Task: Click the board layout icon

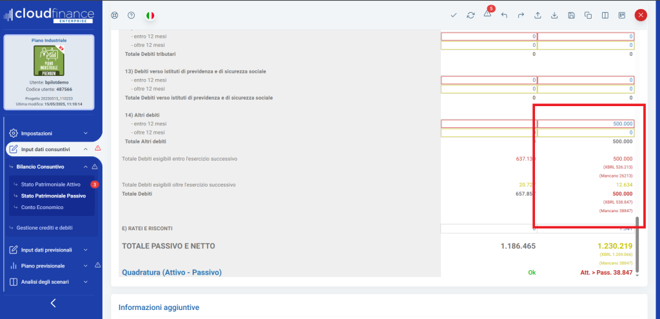Action: pos(622,15)
